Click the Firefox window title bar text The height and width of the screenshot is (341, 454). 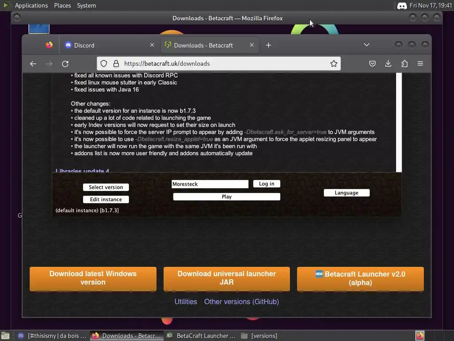(227, 18)
